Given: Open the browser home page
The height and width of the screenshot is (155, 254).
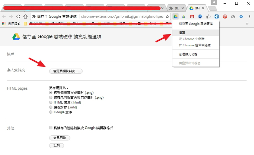Looking at the screenshot, I should pyautogui.click(x=25, y=16).
